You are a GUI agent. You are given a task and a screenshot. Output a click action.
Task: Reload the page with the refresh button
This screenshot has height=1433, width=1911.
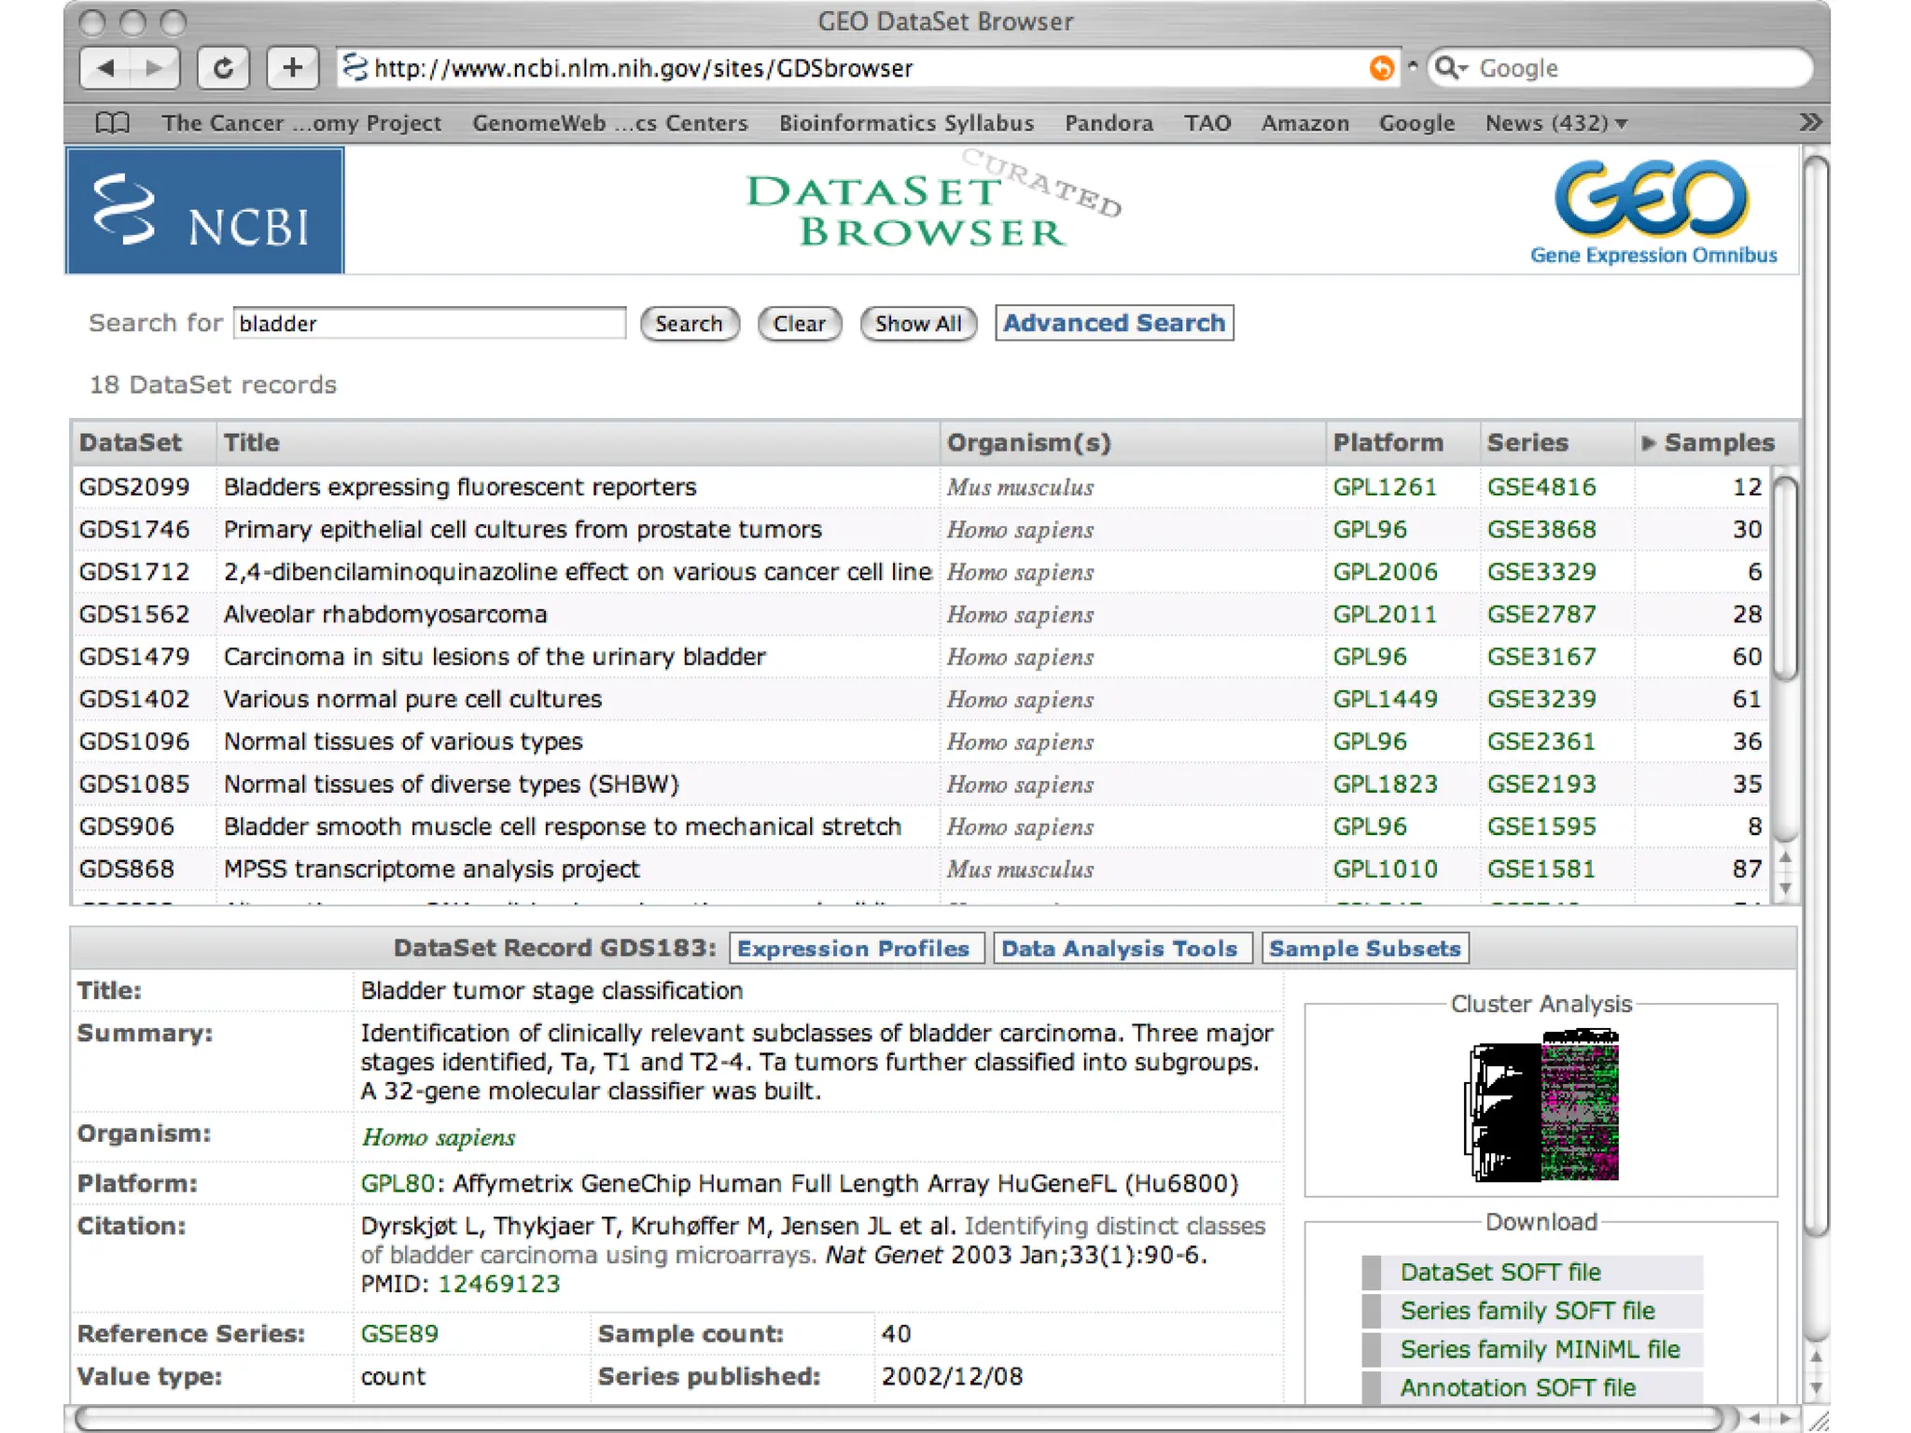pyautogui.click(x=223, y=68)
